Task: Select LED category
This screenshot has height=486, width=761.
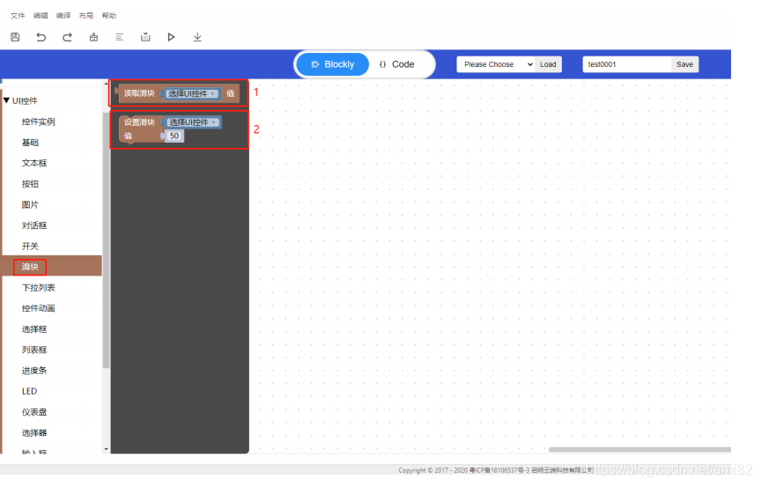Action: pos(29,392)
